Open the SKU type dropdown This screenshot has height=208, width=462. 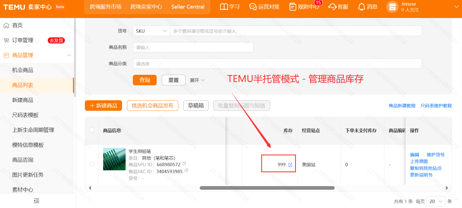click(x=151, y=31)
